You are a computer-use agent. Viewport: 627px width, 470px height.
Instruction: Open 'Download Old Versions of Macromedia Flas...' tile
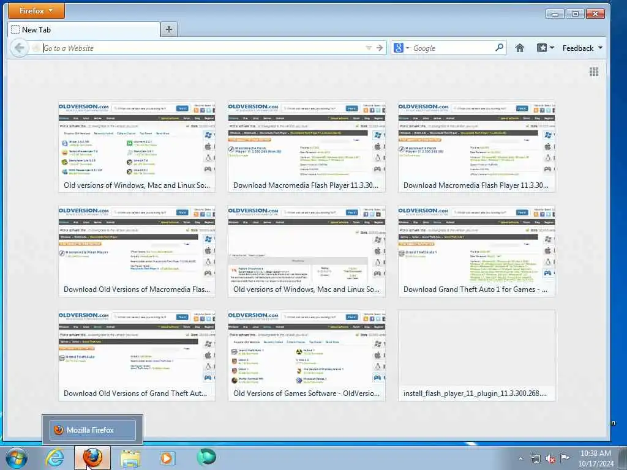click(137, 251)
